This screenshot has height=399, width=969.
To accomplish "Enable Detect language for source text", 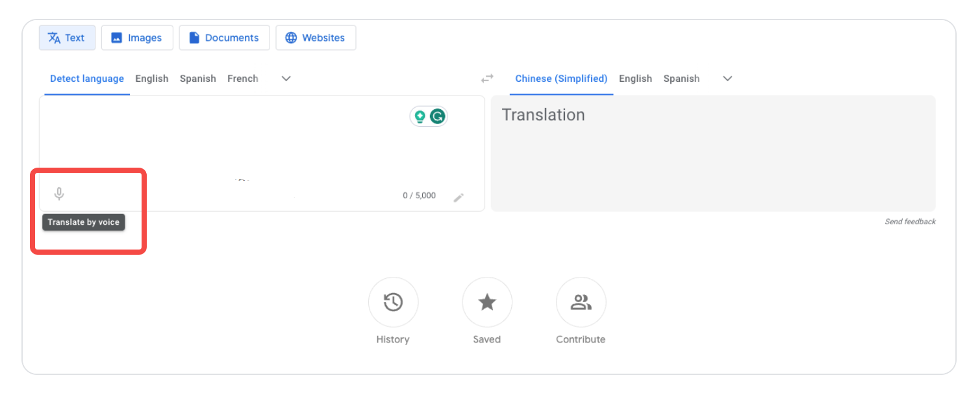I will (86, 78).
